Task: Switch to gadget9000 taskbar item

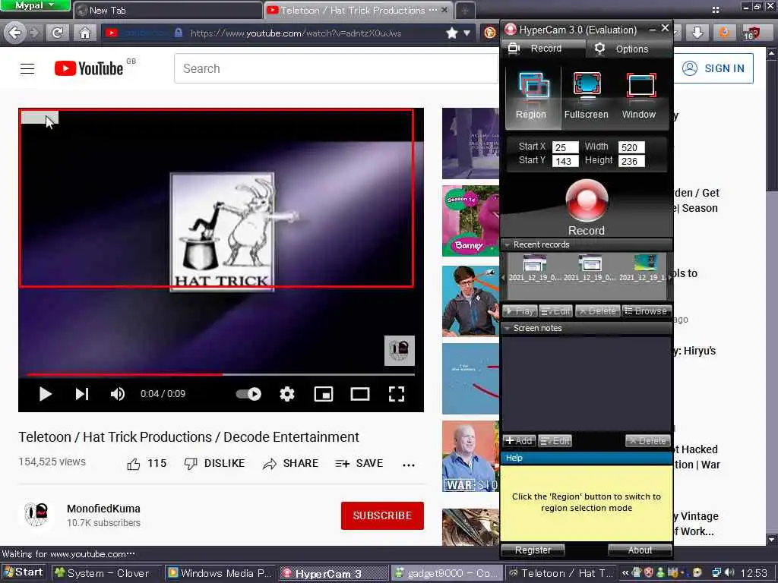Action: pyautogui.click(x=447, y=573)
